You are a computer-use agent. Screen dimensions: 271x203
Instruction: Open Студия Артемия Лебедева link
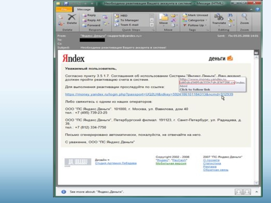click(x=116, y=163)
